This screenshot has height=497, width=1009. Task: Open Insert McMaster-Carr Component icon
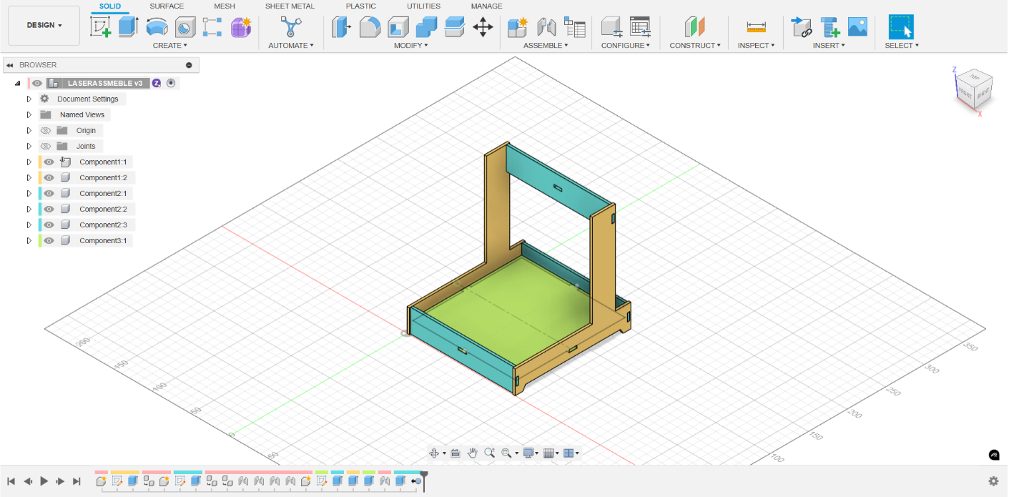830,27
